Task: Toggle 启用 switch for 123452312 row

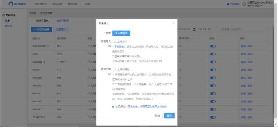Action: click(x=213, y=117)
